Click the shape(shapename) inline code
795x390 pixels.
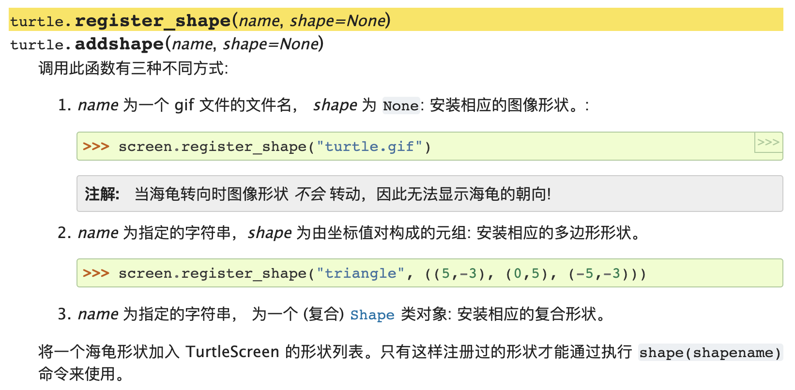pos(710,353)
